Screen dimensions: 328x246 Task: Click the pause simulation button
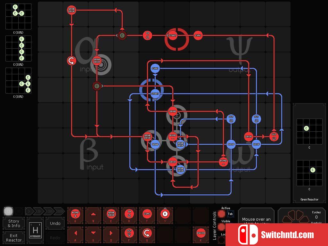click(x=19, y=211)
